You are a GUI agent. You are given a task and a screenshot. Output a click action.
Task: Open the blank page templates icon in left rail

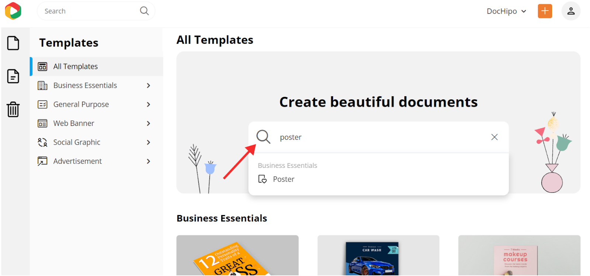pos(13,43)
